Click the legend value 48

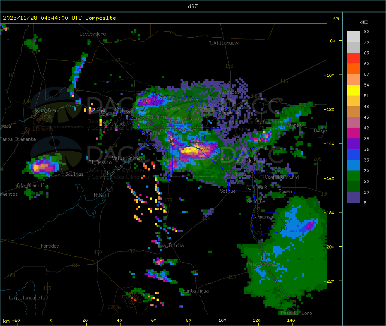(366, 107)
